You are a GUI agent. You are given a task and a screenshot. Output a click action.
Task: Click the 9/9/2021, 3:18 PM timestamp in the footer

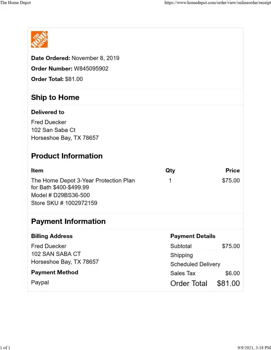click(249, 348)
